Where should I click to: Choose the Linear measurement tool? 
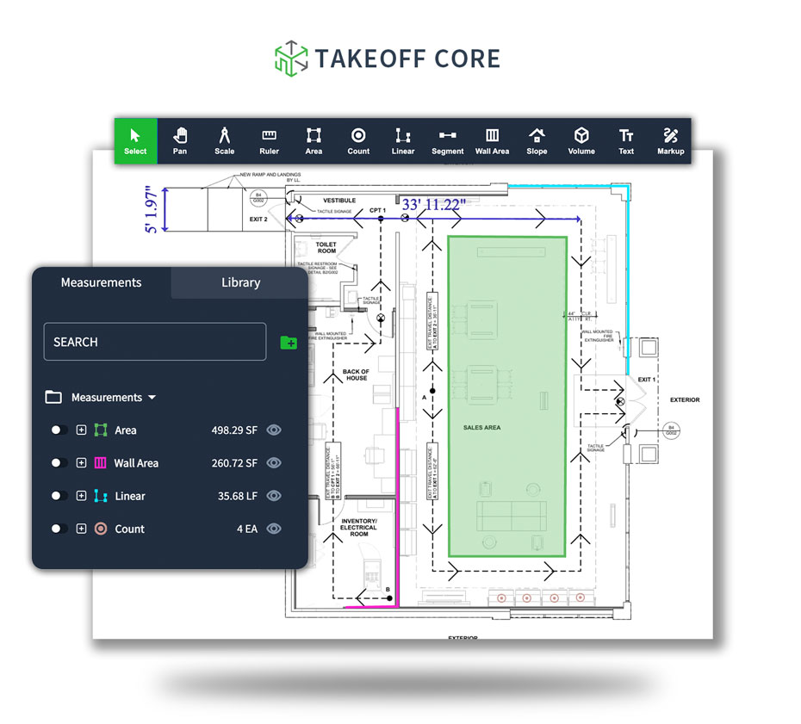[403, 141]
